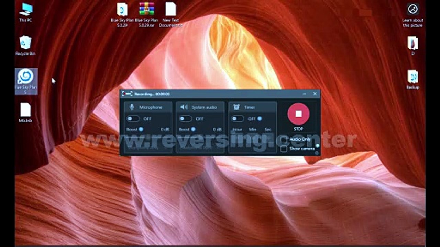The image size is (440, 247).
Task: Click the Recording elapsed time in the title bar
Action: [163, 94]
